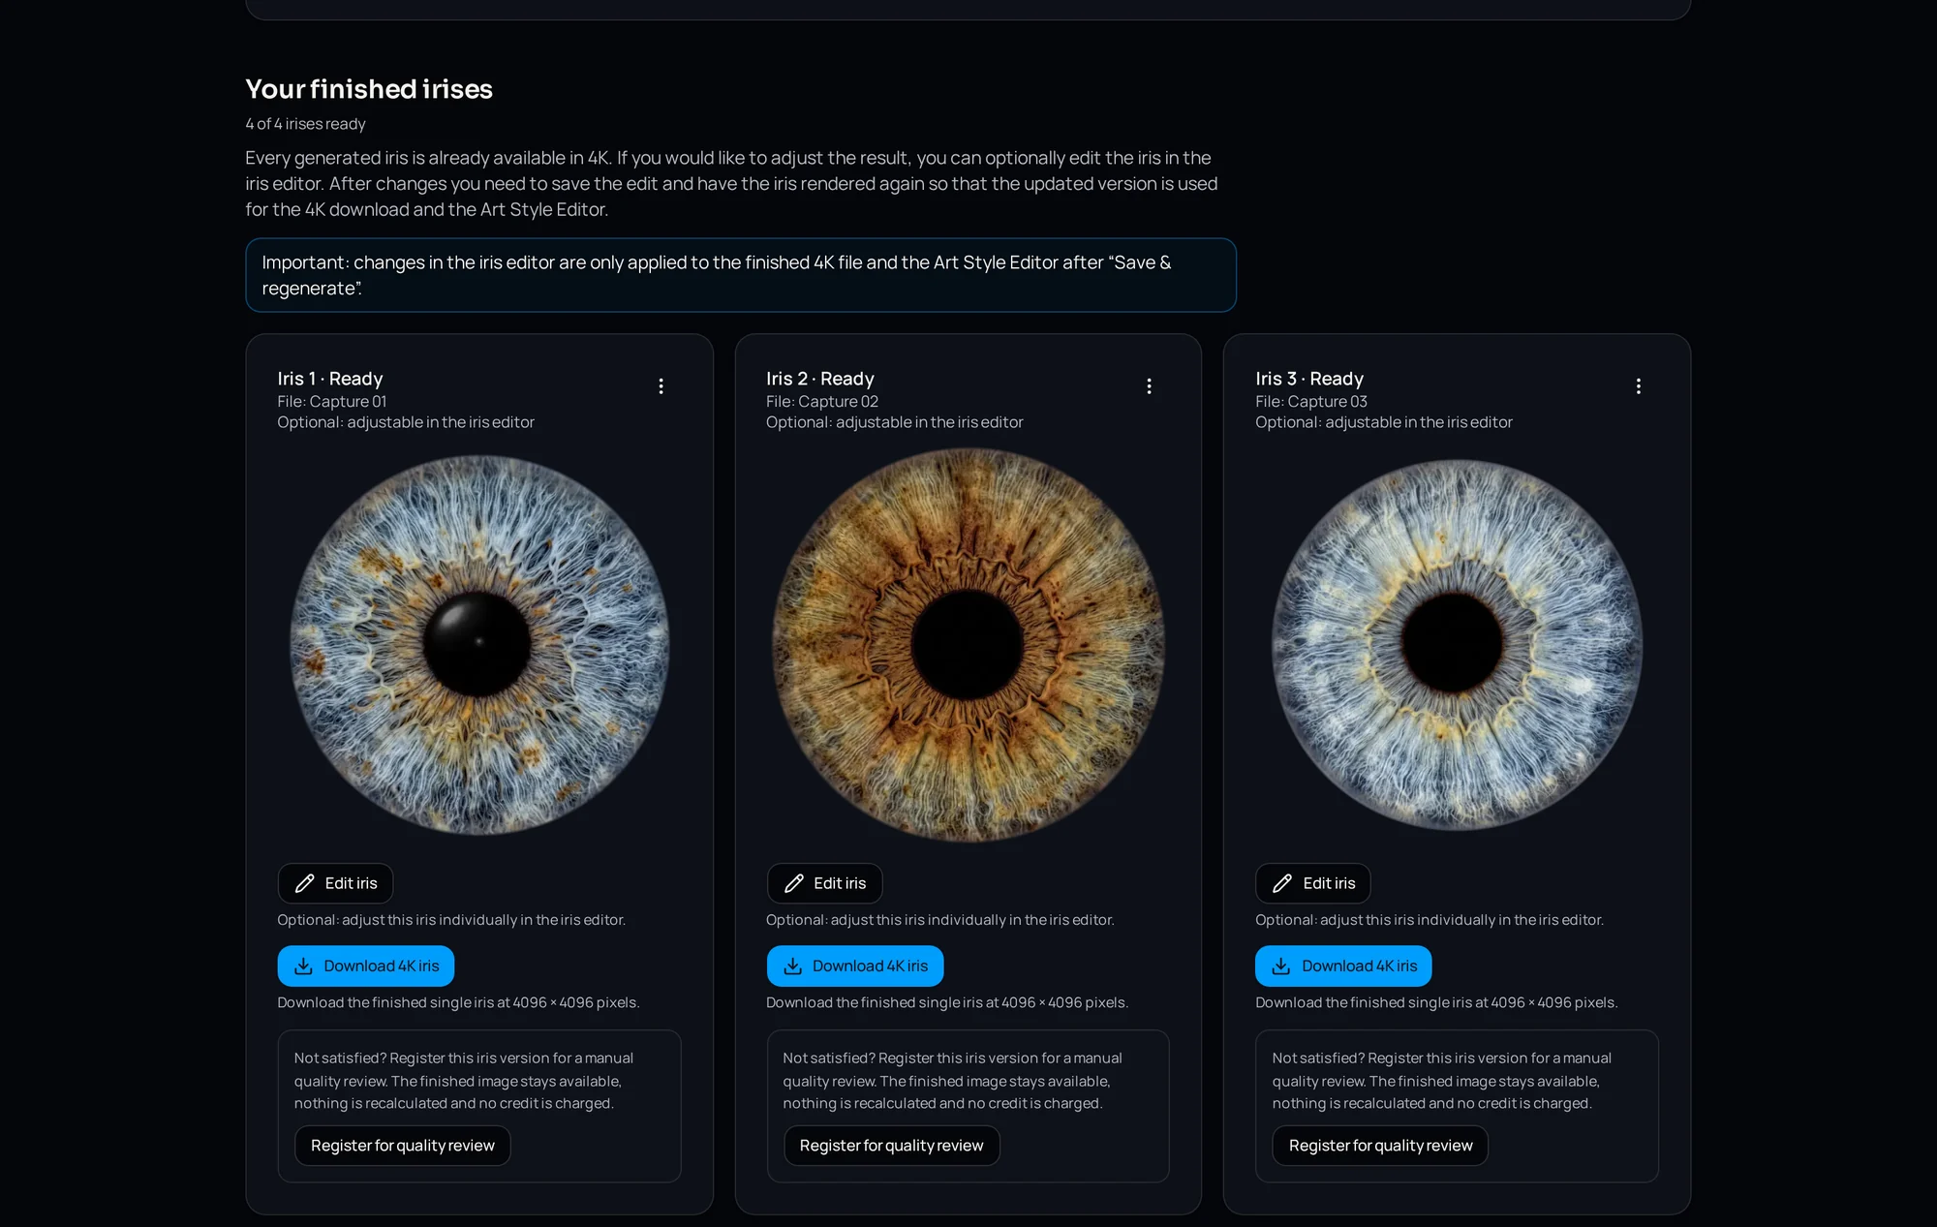Click the Download 4K iris label for Capture 03
The width and height of the screenshot is (1937, 1227).
point(1359,966)
